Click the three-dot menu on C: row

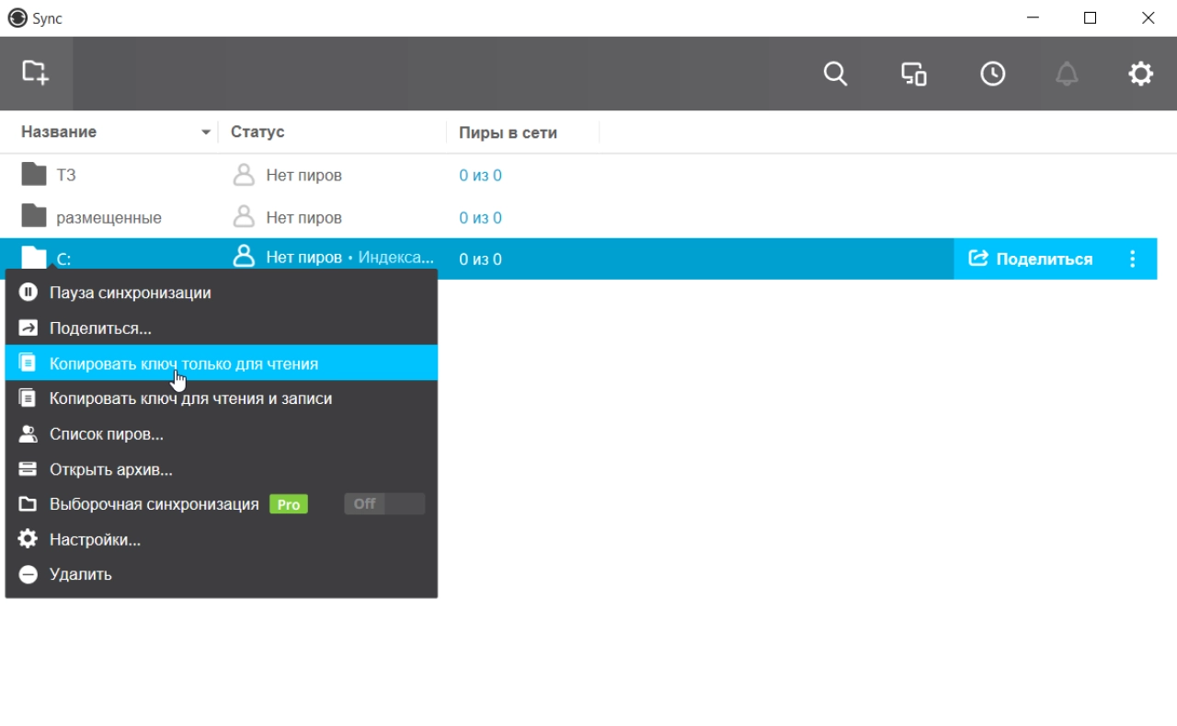click(x=1133, y=259)
